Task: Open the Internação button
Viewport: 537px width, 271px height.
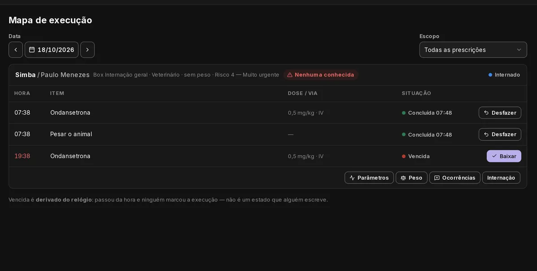Action: click(x=501, y=178)
